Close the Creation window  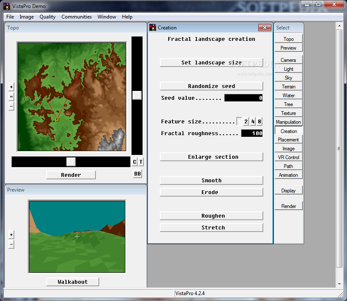pyautogui.click(x=265, y=27)
